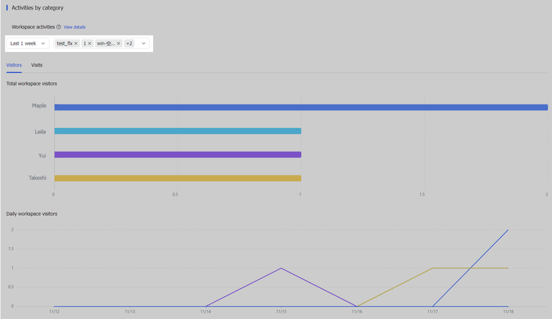
Task: Click Yui's purple visitor bar
Action: [177, 155]
